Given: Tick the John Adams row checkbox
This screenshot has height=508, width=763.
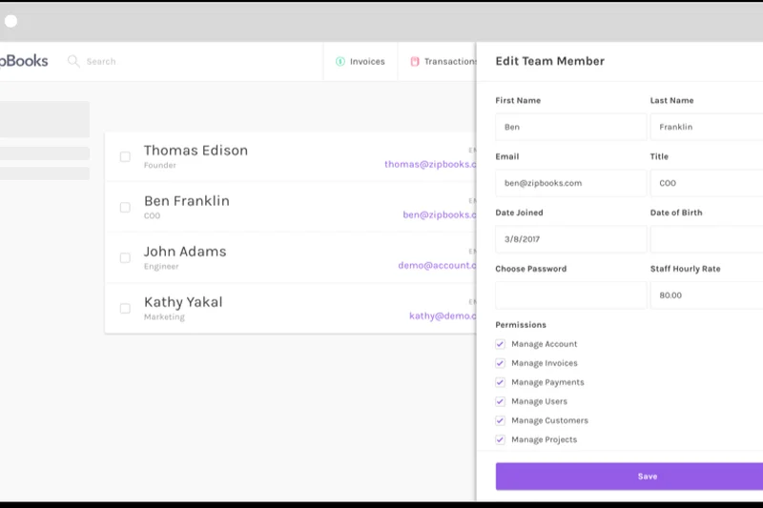Looking at the screenshot, I should click(x=125, y=257).
